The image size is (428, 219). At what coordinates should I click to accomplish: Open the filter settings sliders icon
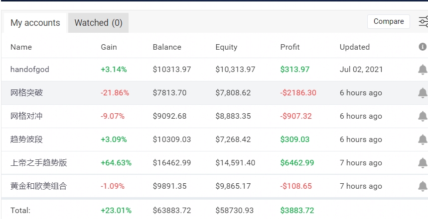(x=423, y=21)
